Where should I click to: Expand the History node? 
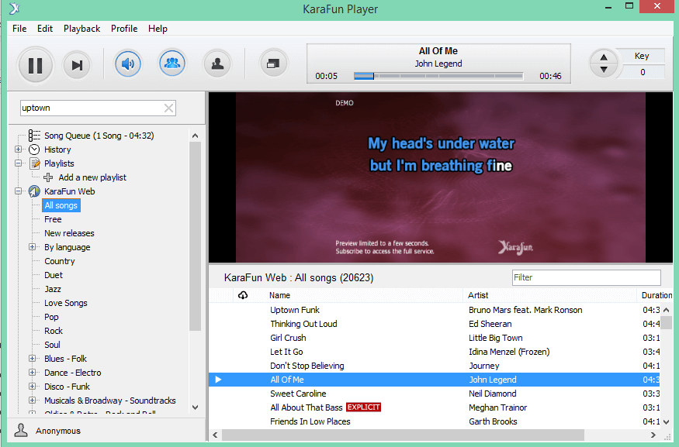click(x=18, y=150)
